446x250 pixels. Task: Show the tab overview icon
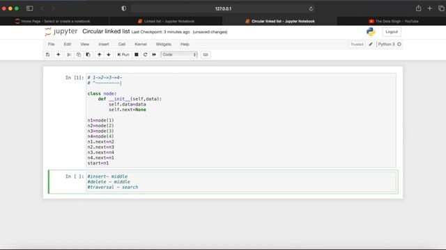(441, 8)
